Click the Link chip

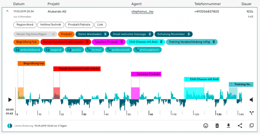[x=100, y=25]
